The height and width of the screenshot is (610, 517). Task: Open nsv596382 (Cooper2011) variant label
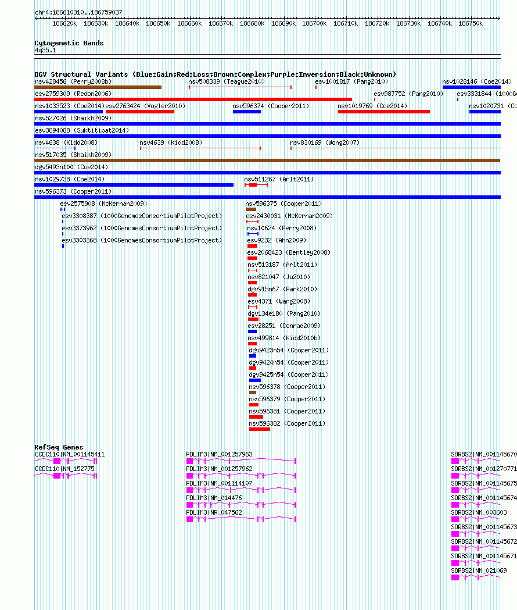click(288, 424)
